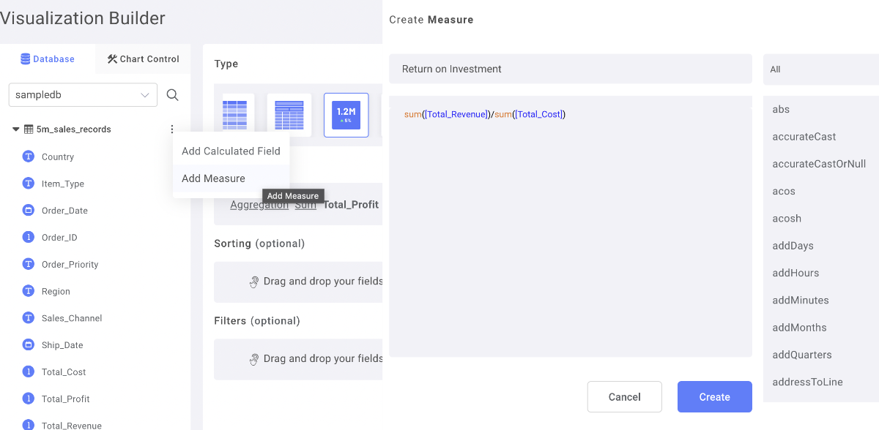Select the pivot table chart type

coord(289,115)
